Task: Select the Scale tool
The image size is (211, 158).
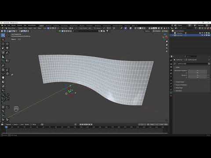Action: [x=3, y=48]
